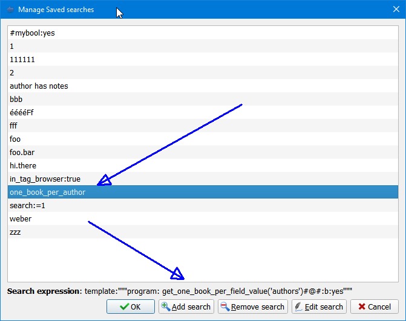Screen dimensions: 406x321
Task: Select the ééééFf saved search
Action: pyautogui.click(x=203, y=112)
